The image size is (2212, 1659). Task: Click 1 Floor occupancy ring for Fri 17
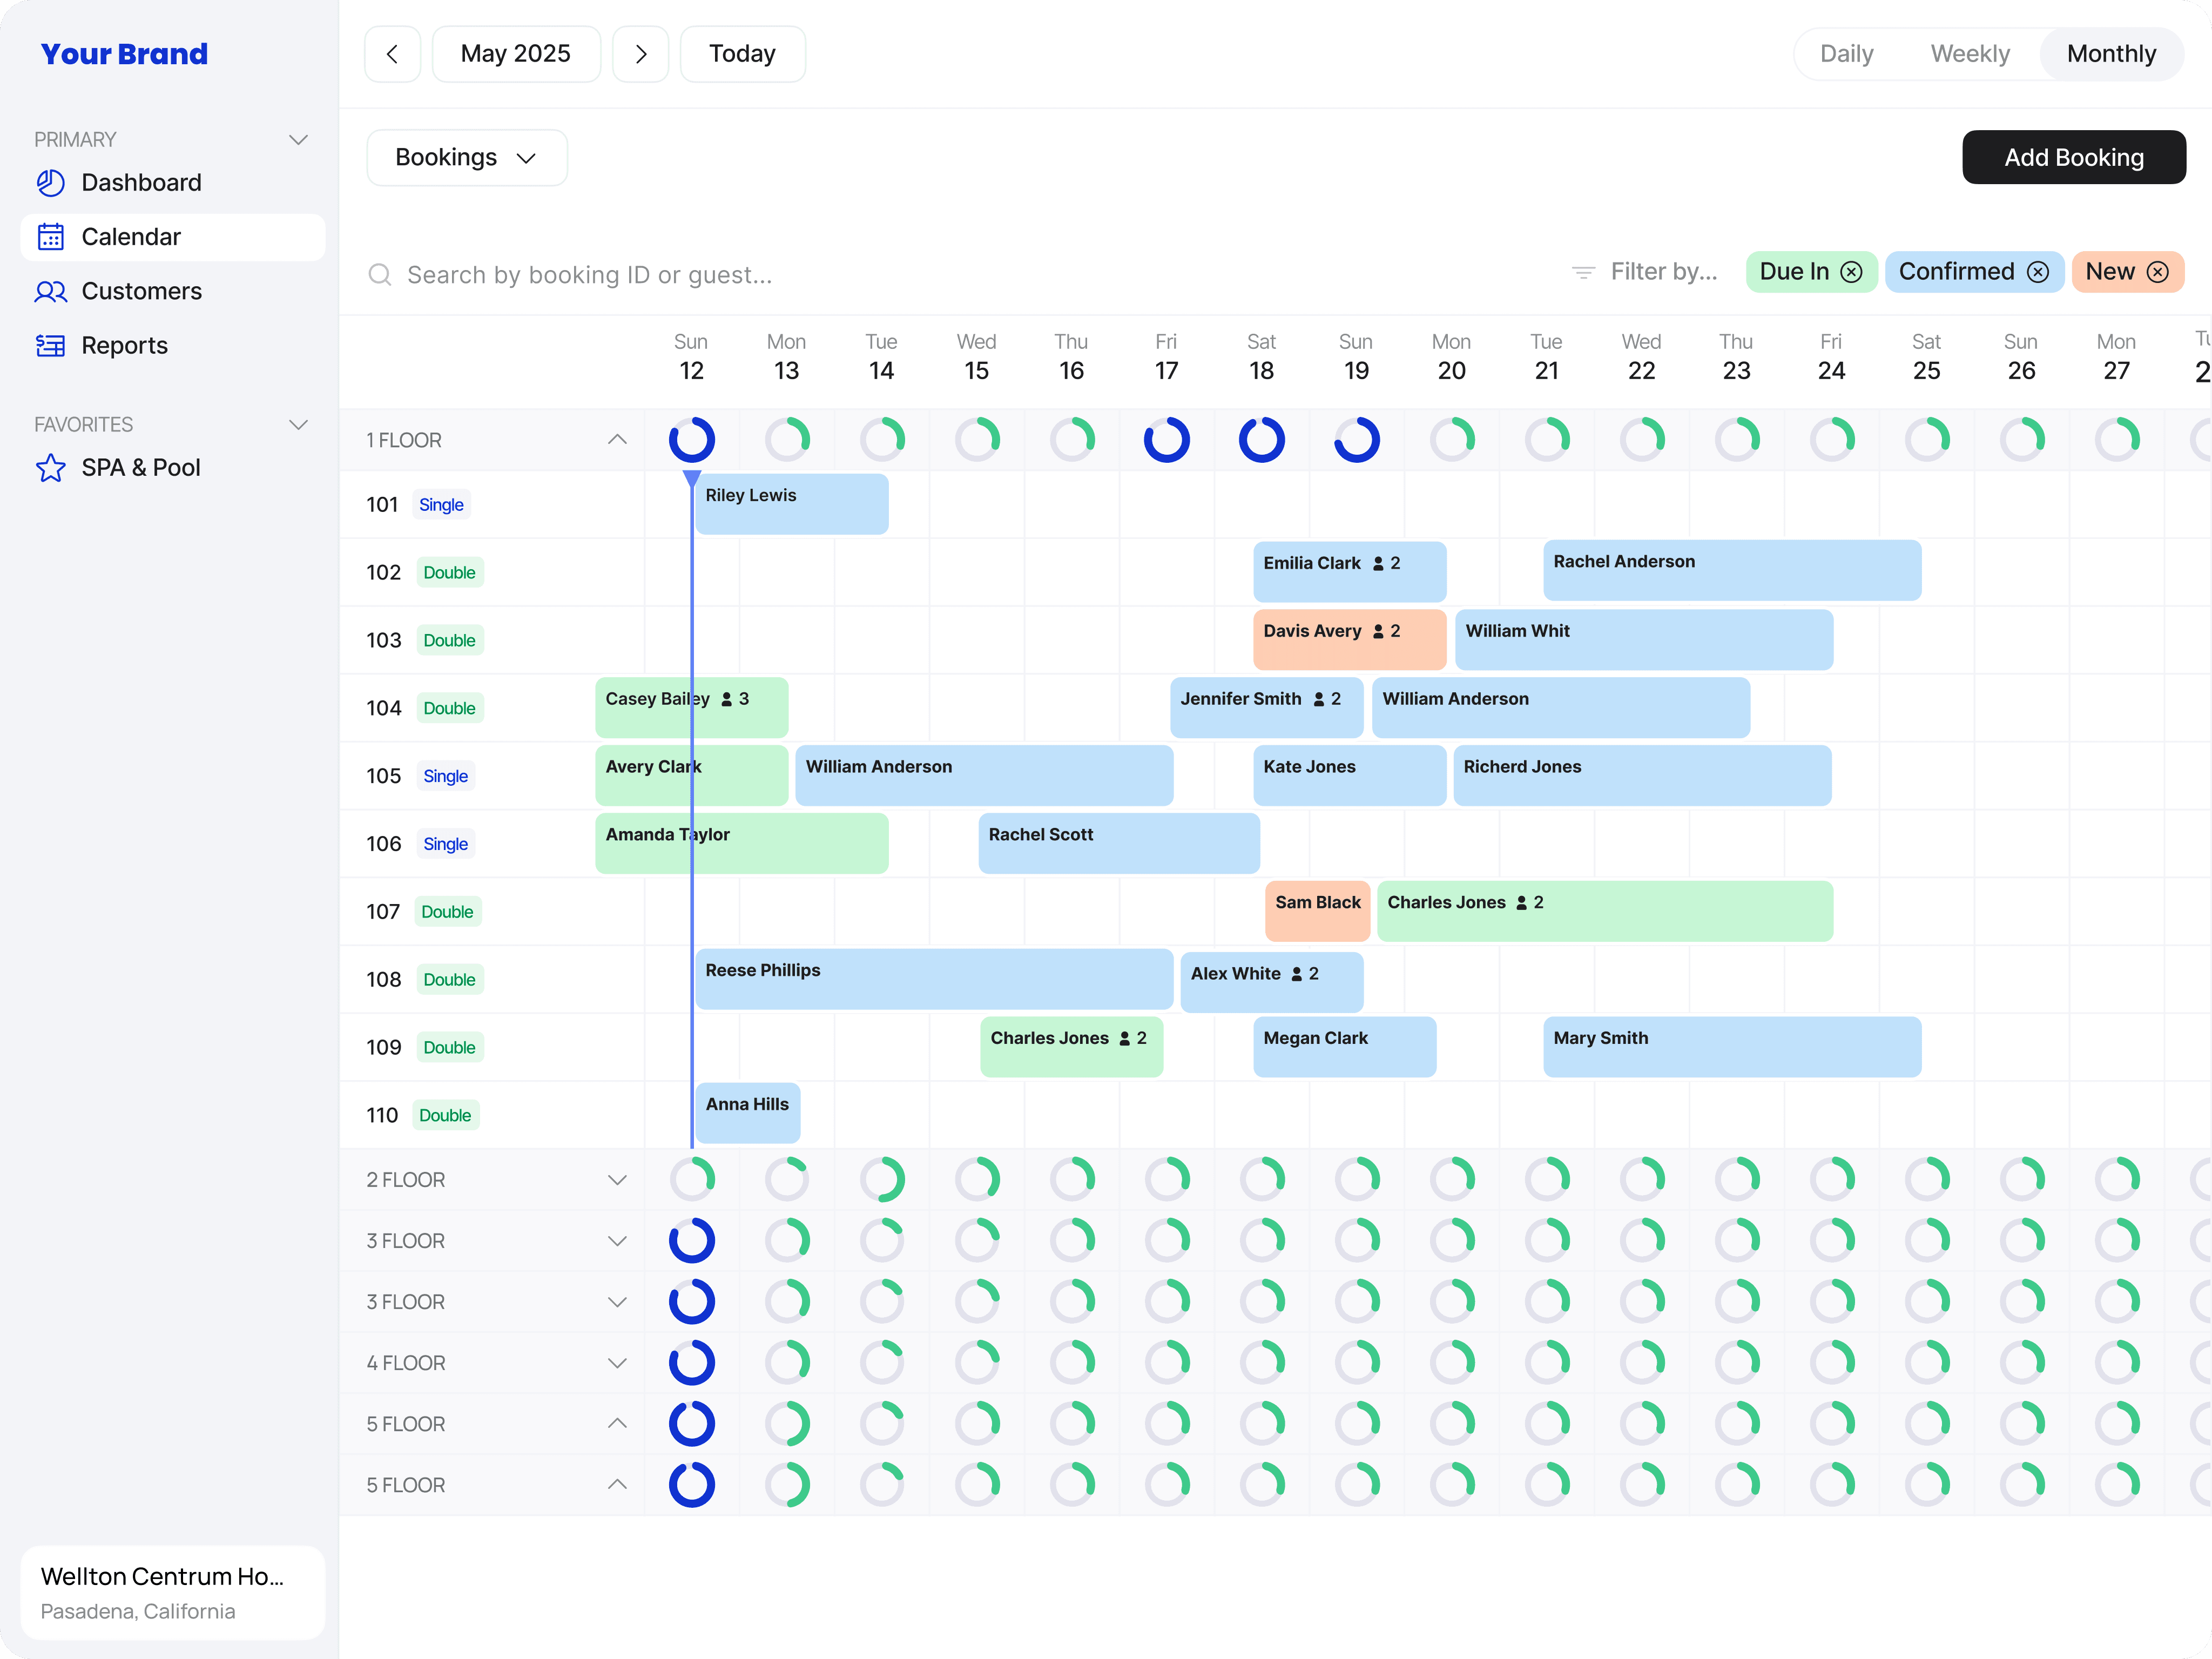1167,440
